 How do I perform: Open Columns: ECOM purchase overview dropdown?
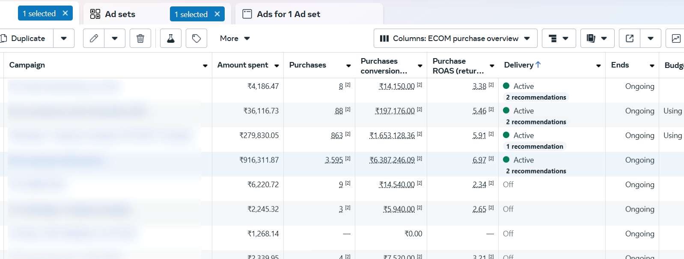(x=455, y=38)
